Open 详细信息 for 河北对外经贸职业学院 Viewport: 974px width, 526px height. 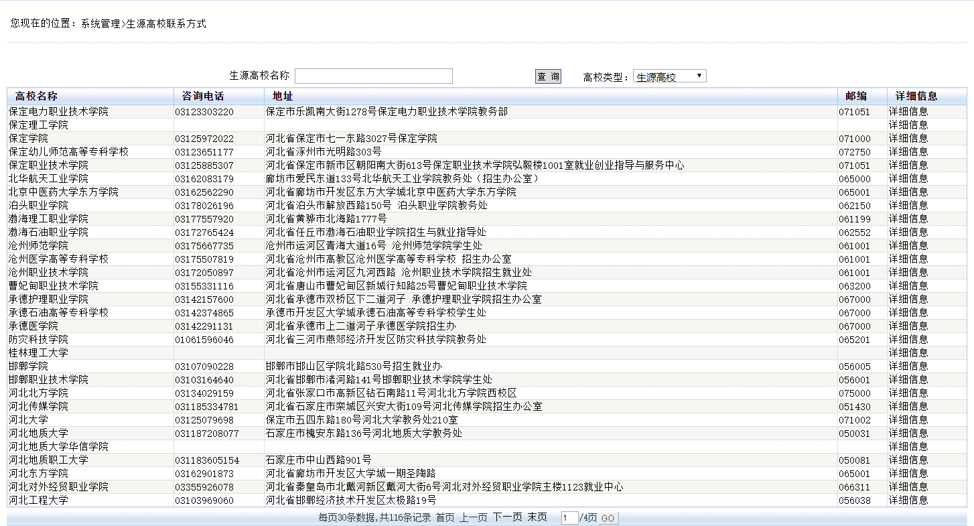coord(908,487)
